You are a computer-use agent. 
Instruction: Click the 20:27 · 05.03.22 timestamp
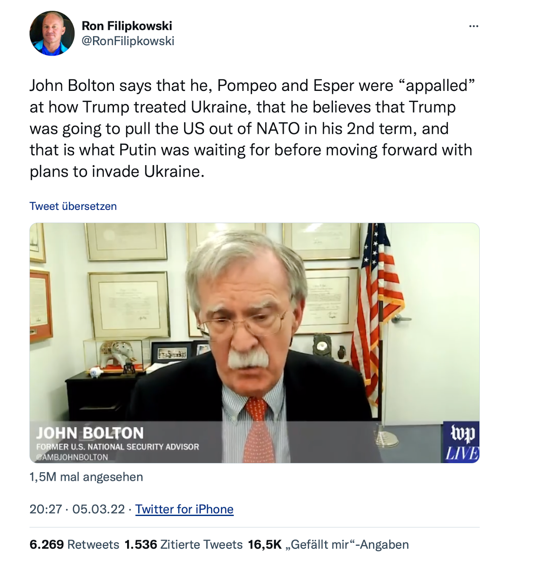pyautogui.click(x=77, y=509)
